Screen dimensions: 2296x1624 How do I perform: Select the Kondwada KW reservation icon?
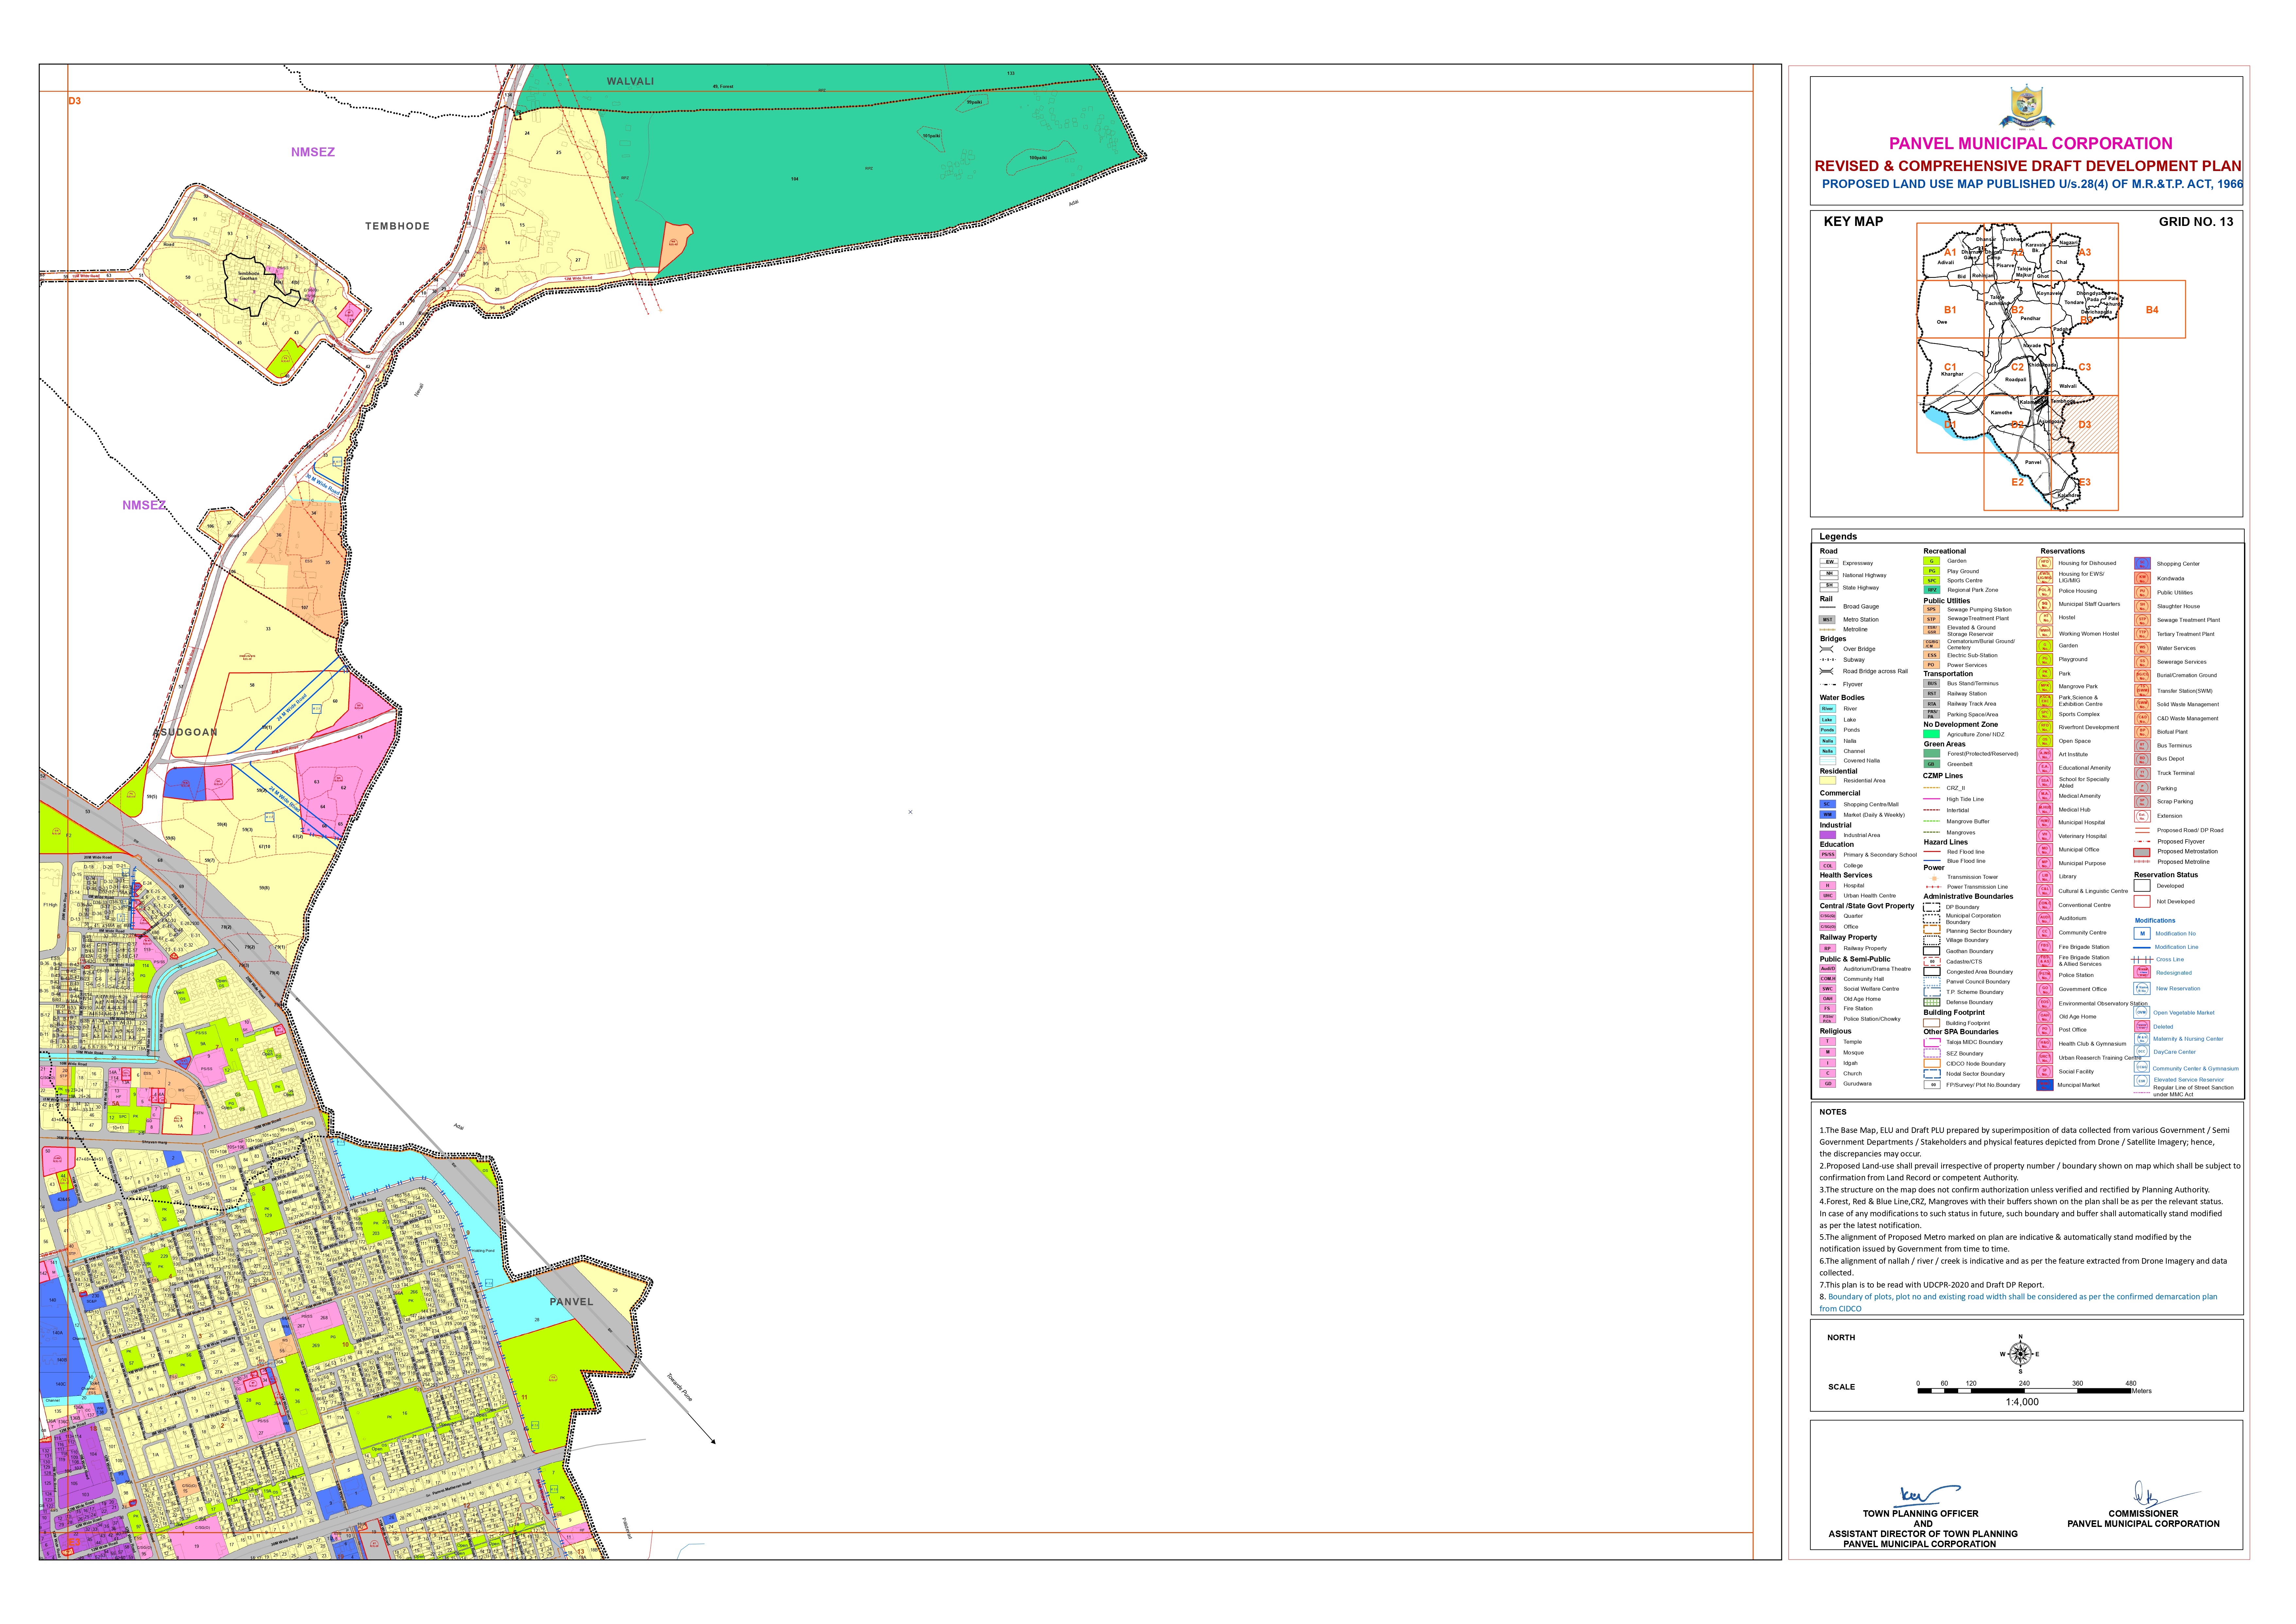click(2143, 578)
